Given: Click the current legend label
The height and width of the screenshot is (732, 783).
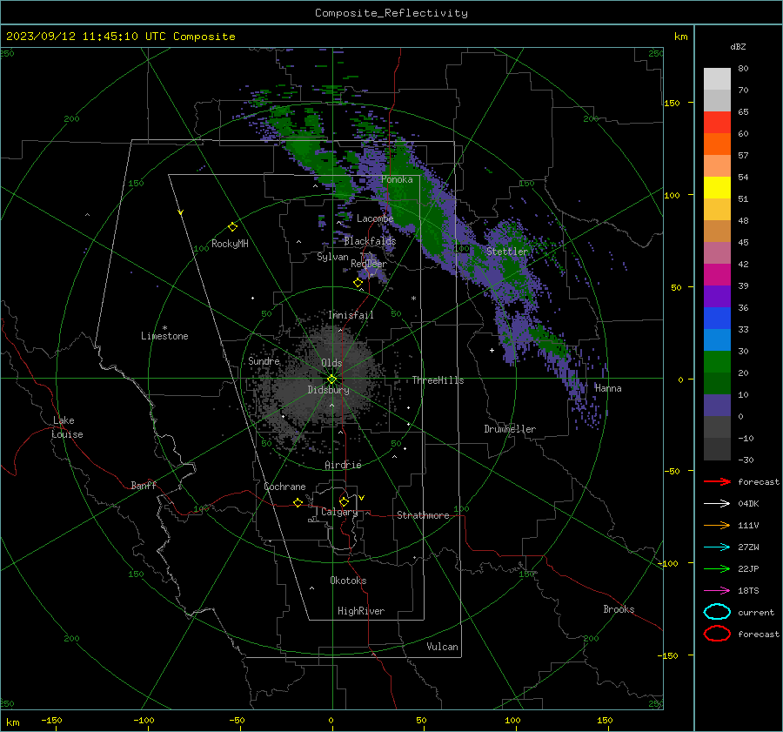Looking at the screenshot, I should click(x=756, y=612).
